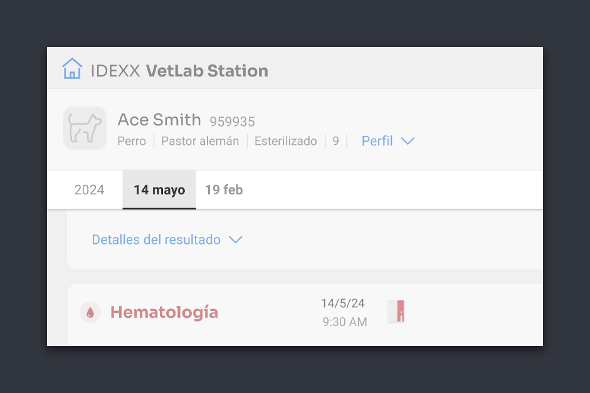Open the Perfil link
590x393 pixels.
377,141
